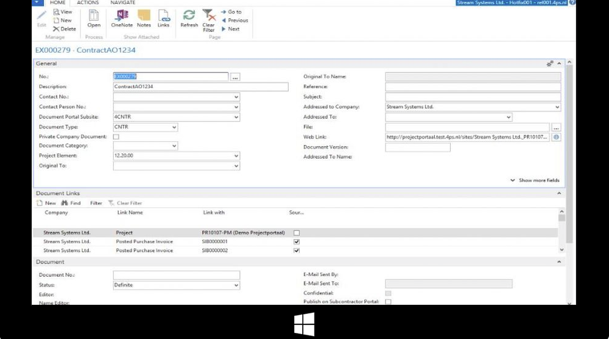This screenshot has height=339, width=609.
Task: Click the Document Version field
Action: click(418, 148)
